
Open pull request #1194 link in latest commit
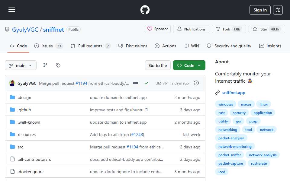[81, 83]
